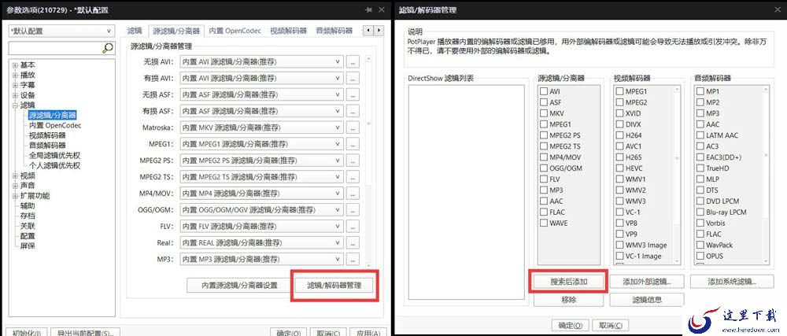Open the *默认配置 profile dropdown

tap(61, 31)
